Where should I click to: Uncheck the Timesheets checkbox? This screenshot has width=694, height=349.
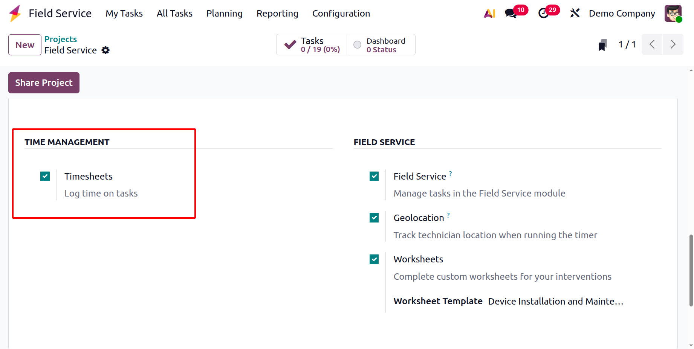pyautogui.click(x=45, y=176)
